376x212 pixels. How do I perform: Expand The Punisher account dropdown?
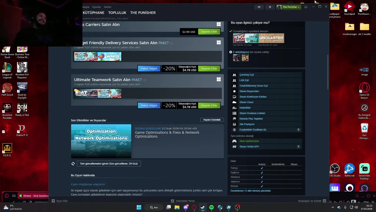(x=288, y=7)
